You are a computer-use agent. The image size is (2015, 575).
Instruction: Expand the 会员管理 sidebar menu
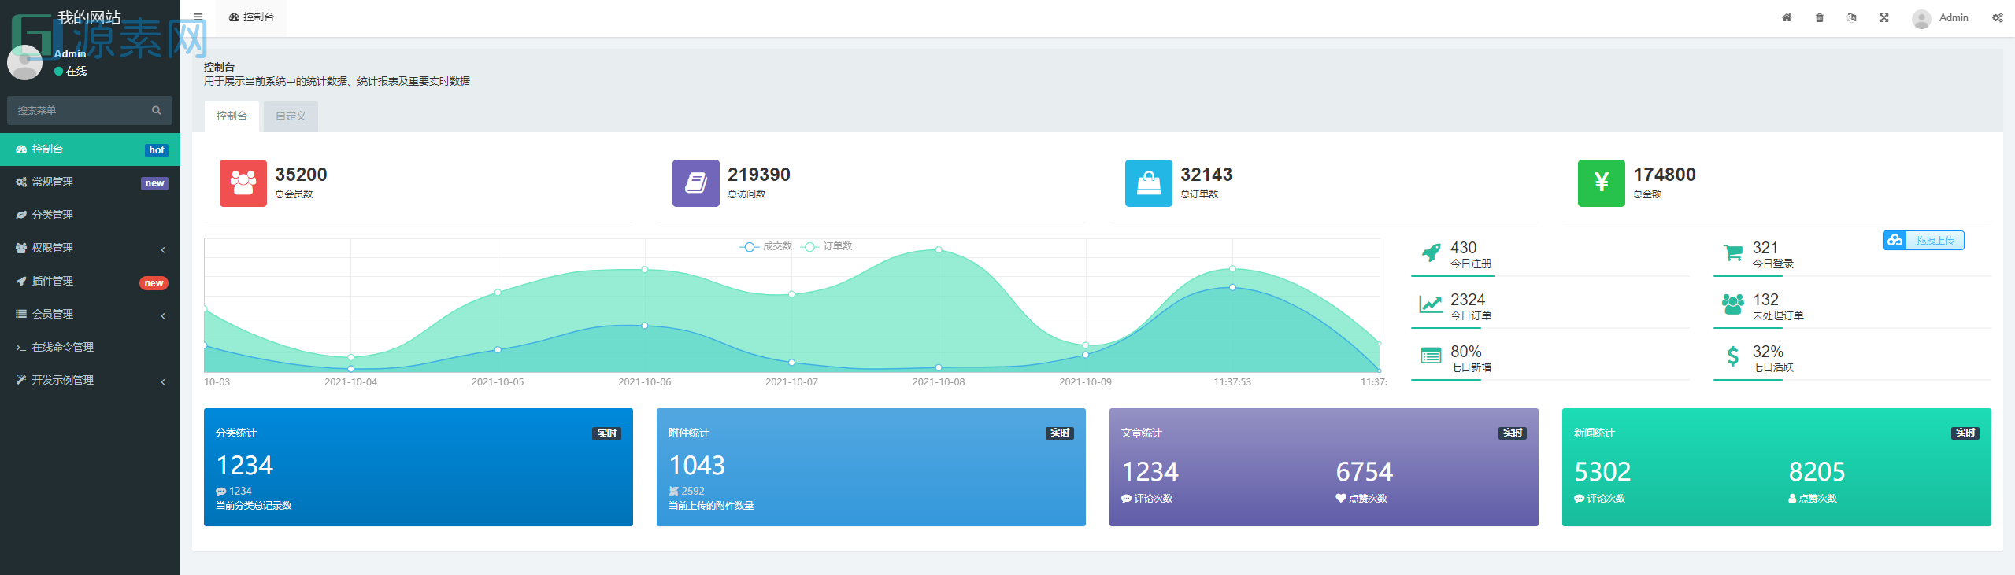90,314
